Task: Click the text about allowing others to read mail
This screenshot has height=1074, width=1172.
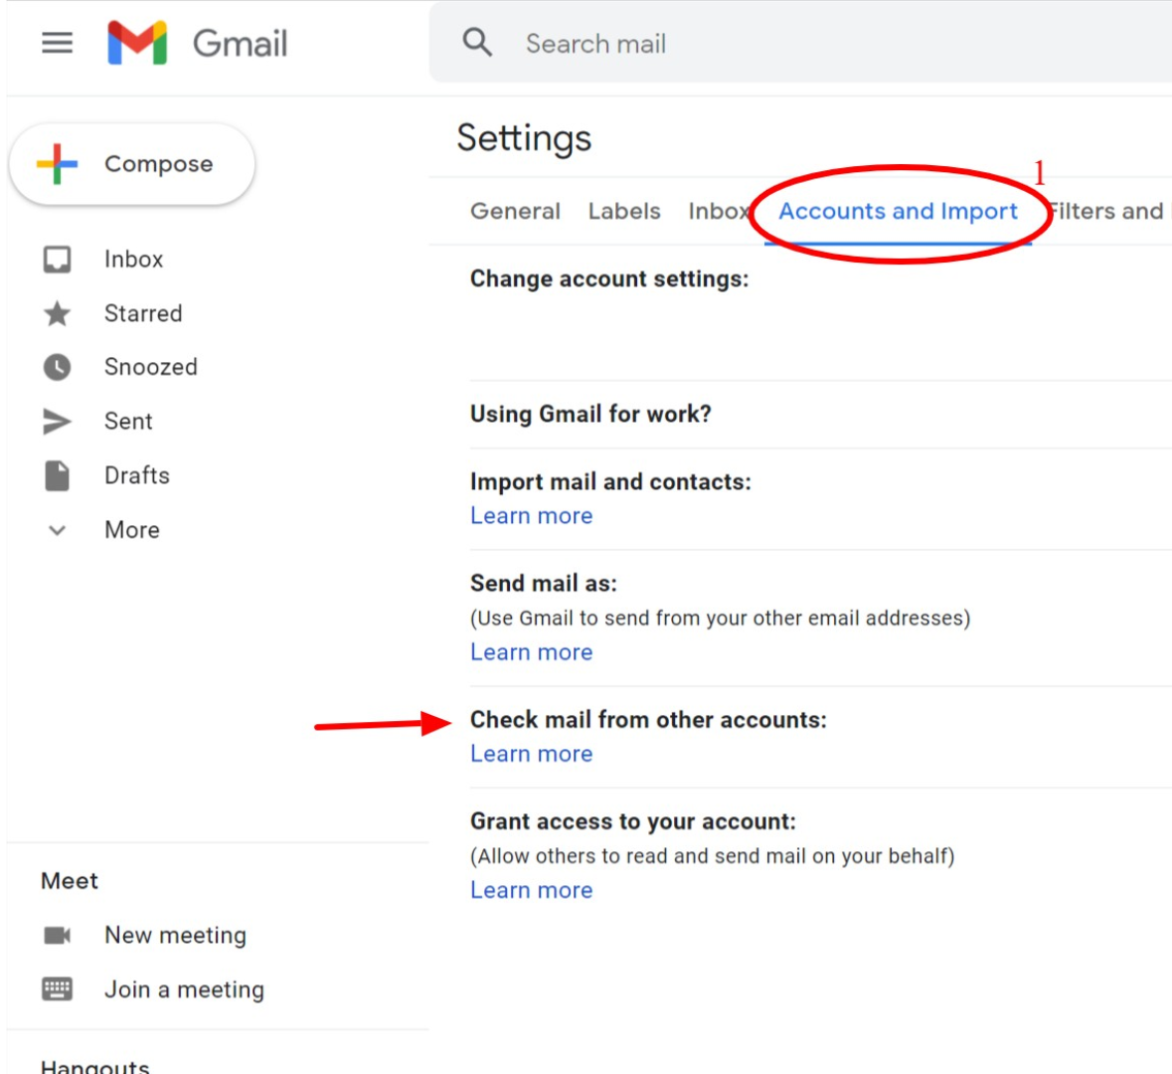Action: tap(713, 856)
